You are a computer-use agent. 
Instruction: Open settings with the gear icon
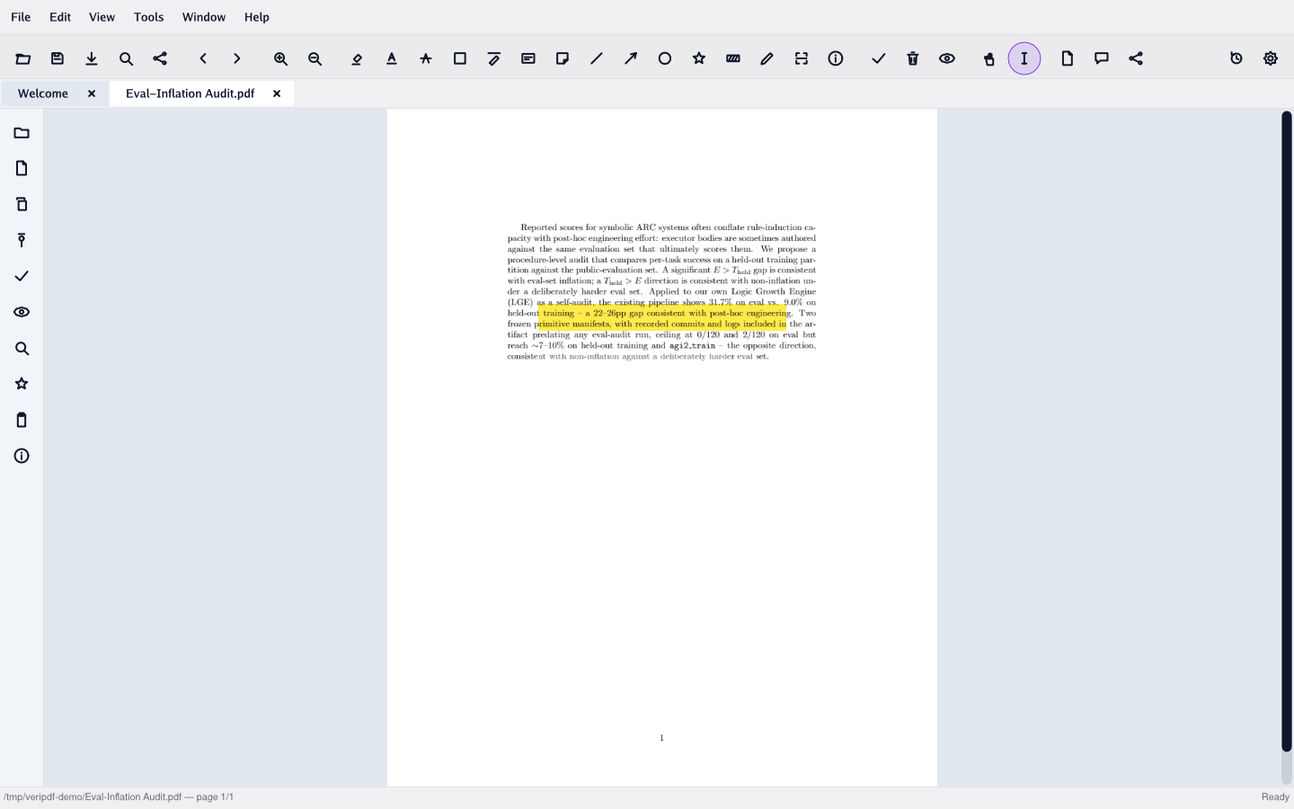coord(1271,58)
